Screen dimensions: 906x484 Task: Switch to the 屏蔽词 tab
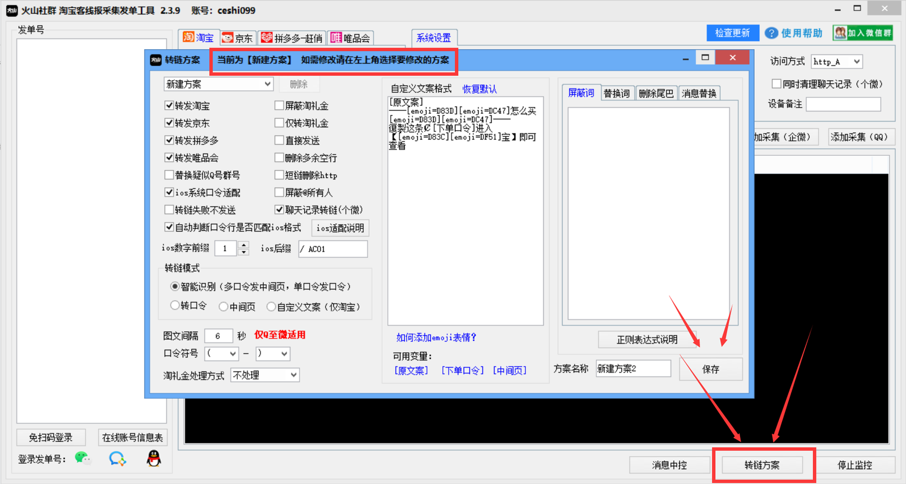click(x=581, y=93)
